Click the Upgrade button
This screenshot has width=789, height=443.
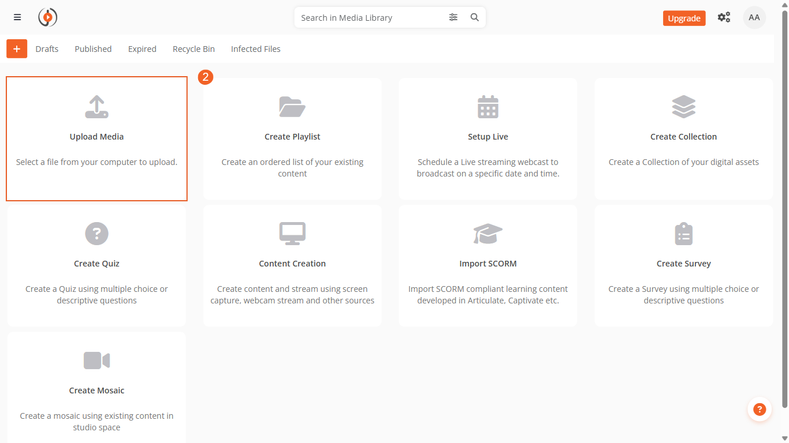click(684, 18)
